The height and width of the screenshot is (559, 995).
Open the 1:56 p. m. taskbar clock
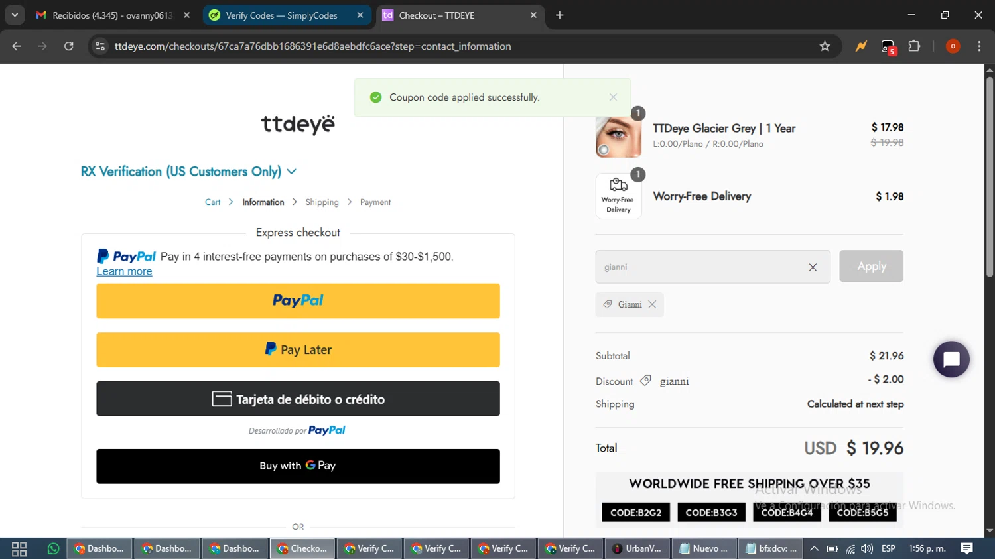point(927,549)
